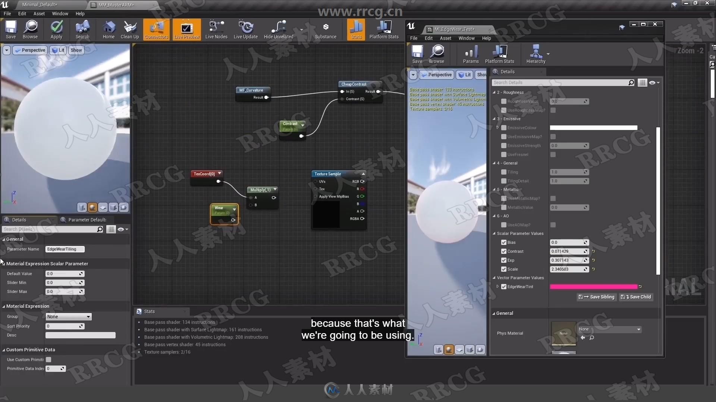Click the Save Sibling button
Screen dimensions: 716x402
tap(597, 296)
